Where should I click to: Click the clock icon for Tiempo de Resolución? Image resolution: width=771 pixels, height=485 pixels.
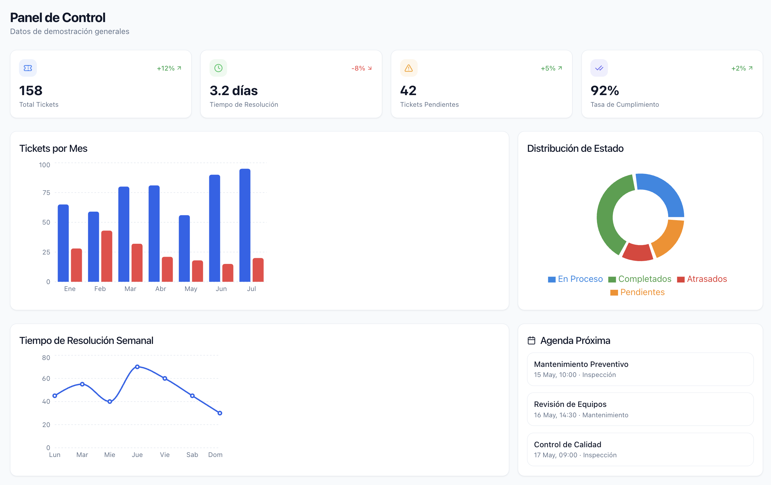pyautogui.click(x=218, y=68)
